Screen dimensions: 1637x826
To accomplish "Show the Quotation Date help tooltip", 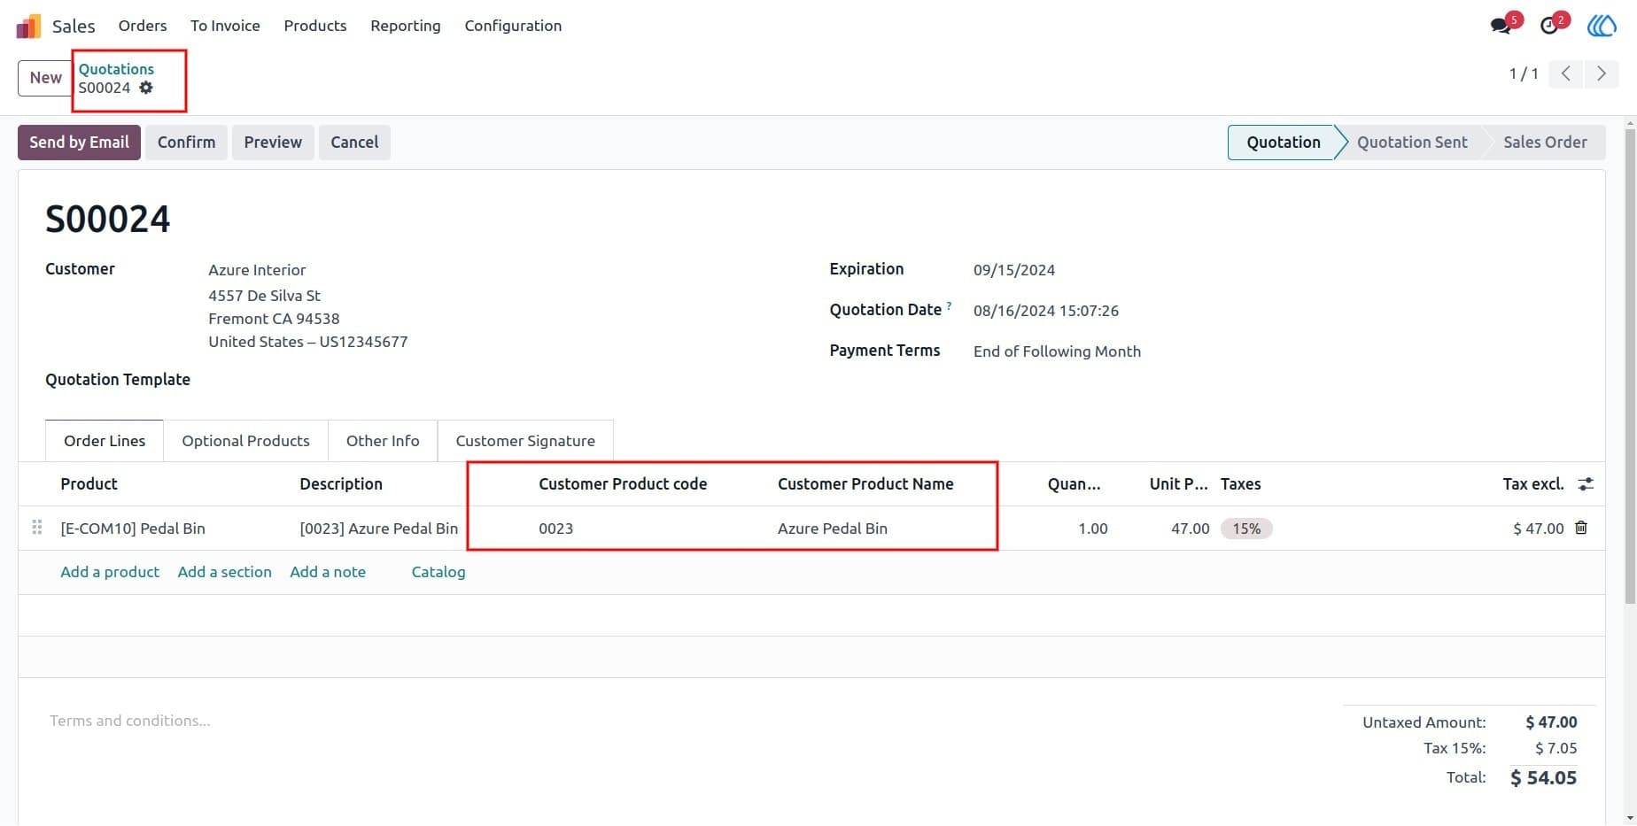I will (949, 305).
